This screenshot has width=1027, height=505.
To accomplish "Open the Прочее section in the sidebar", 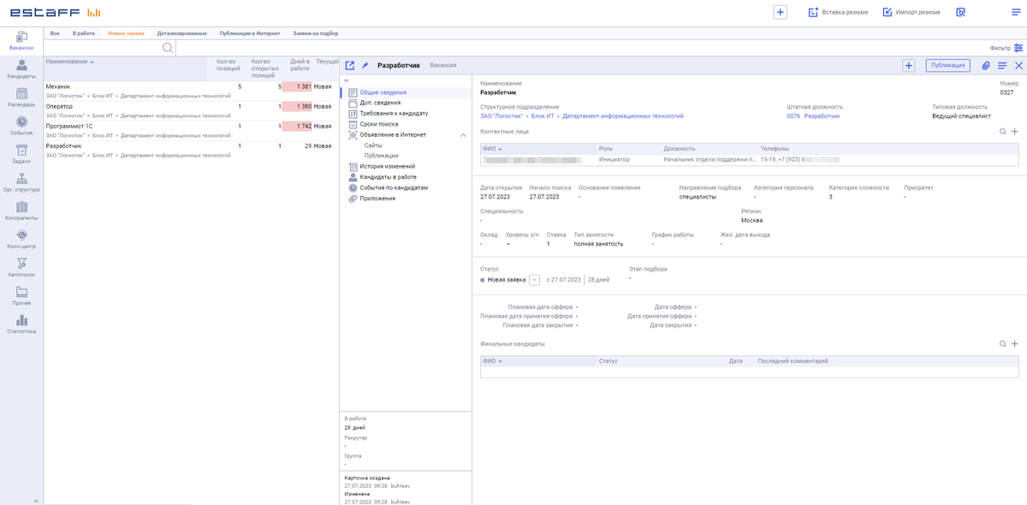I will [21, 295].
